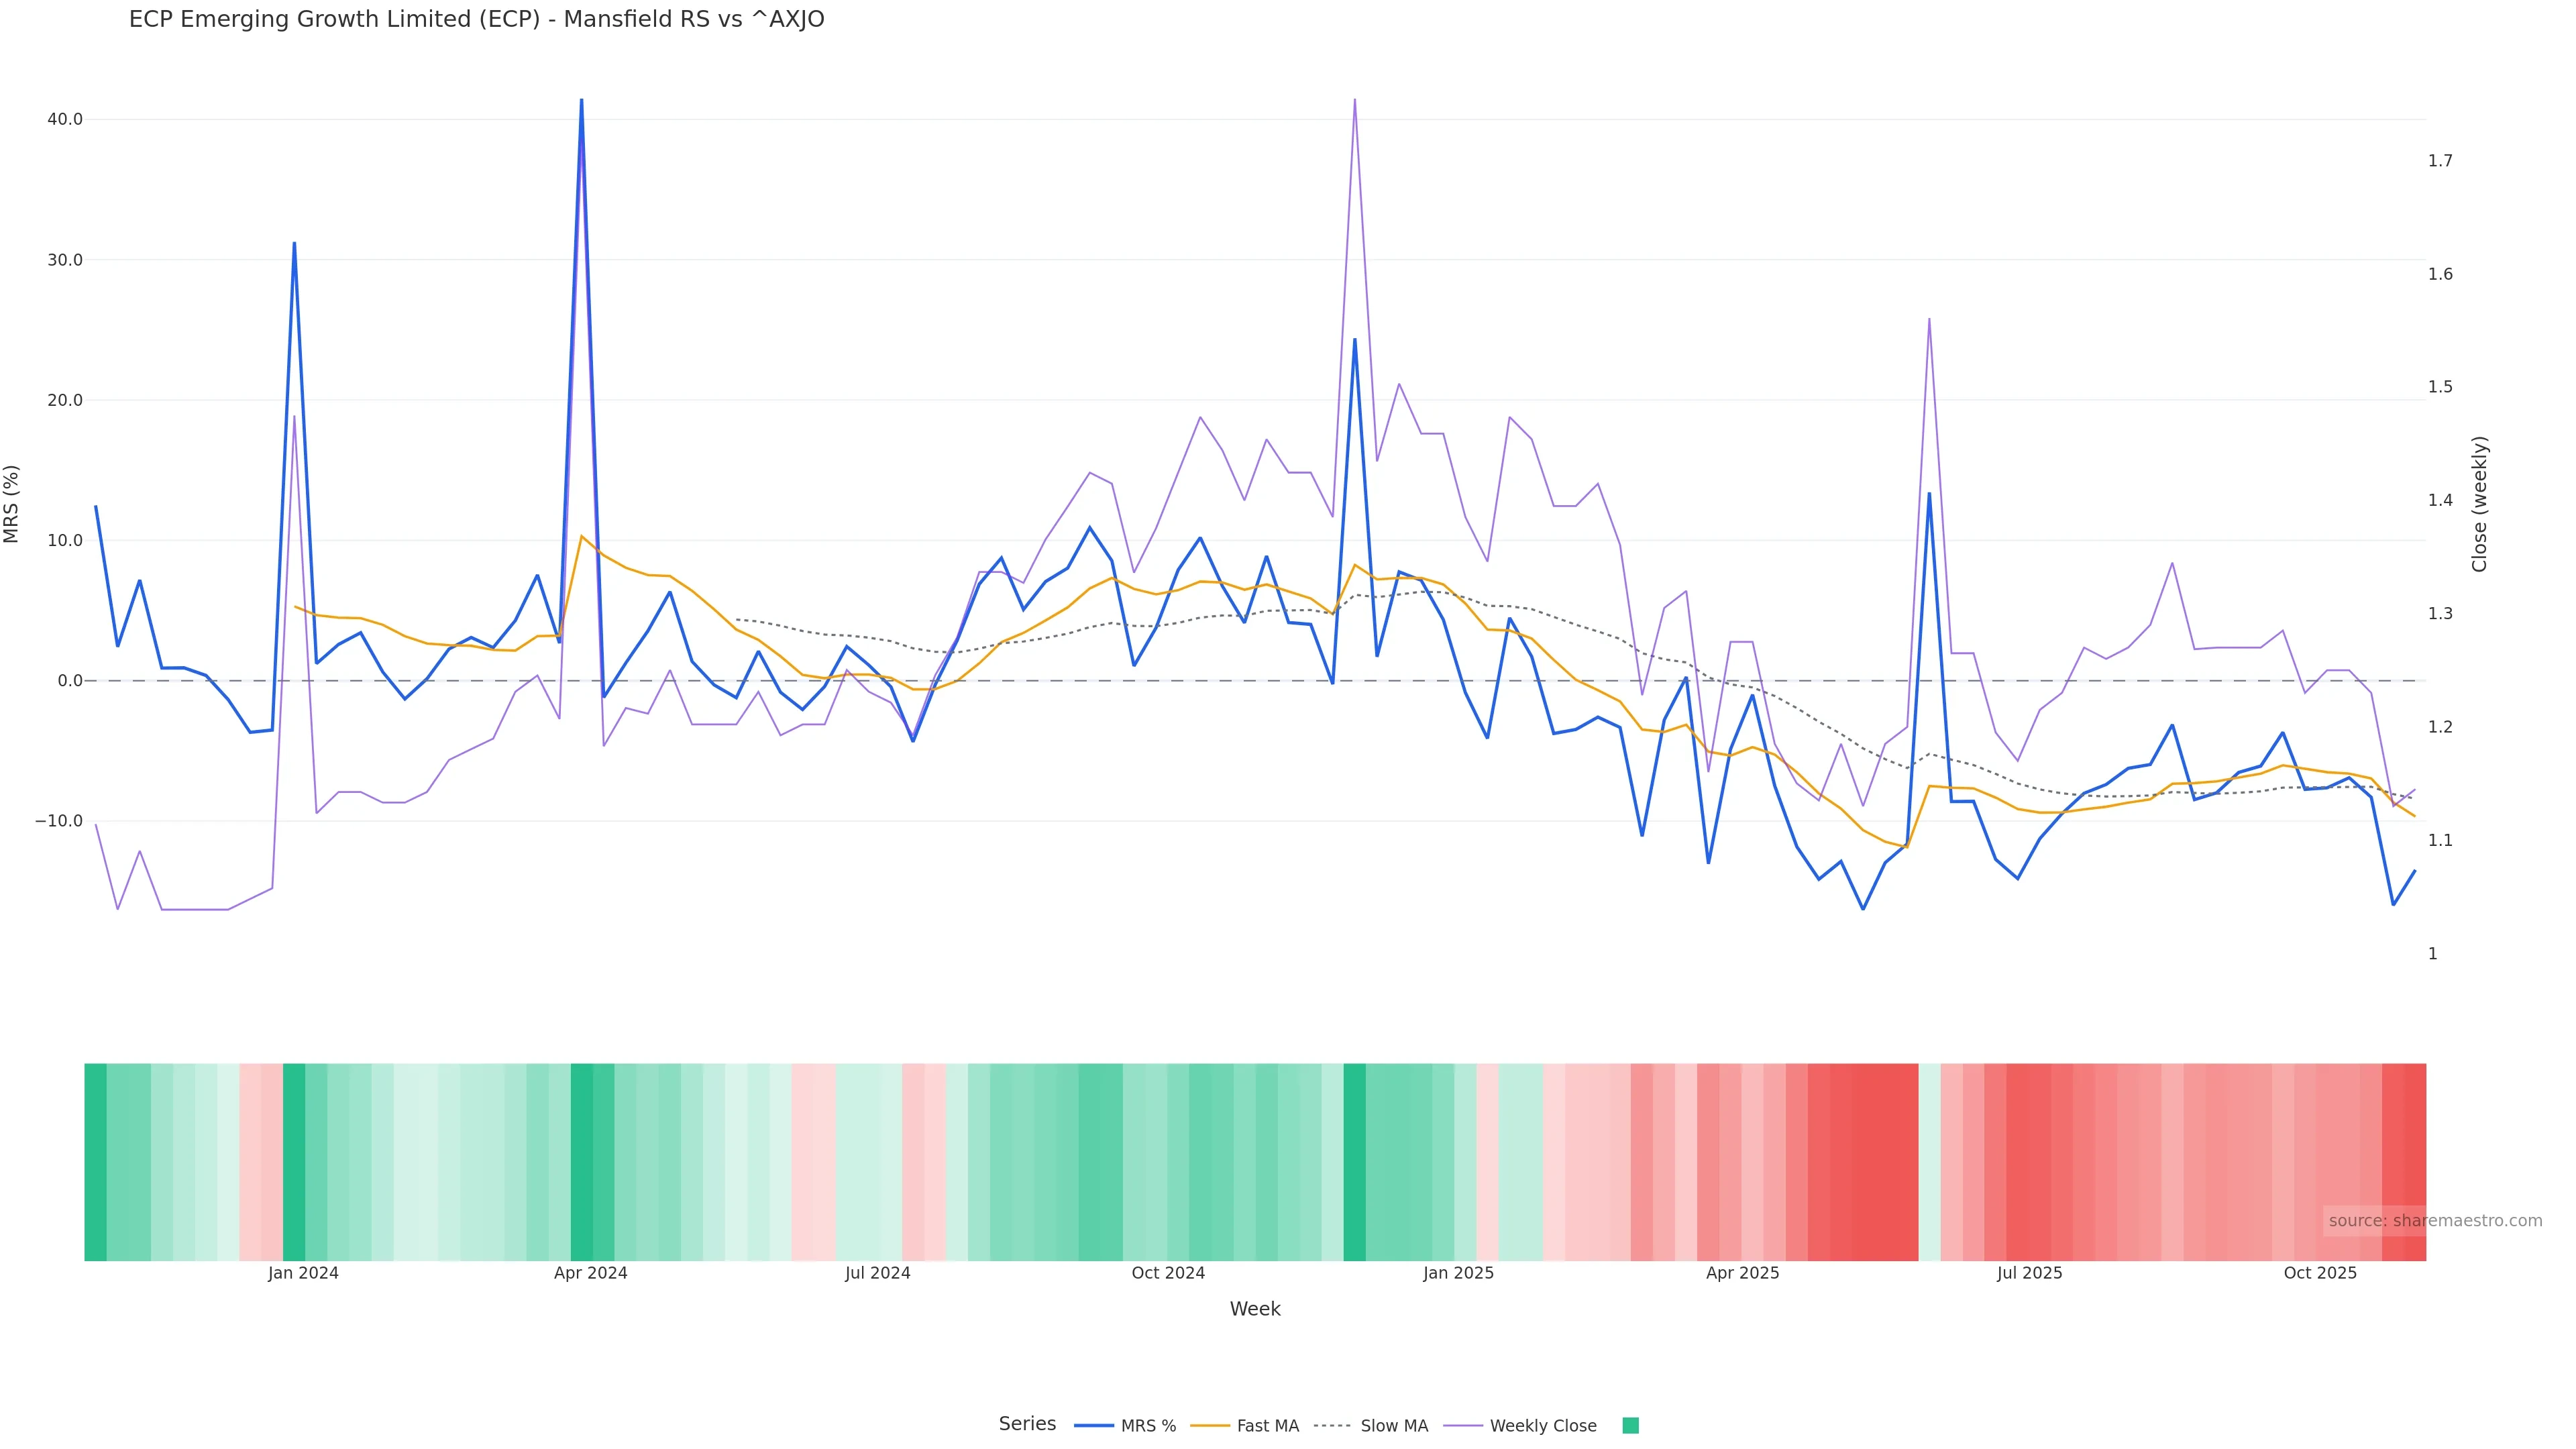Toggle Fast MA legend entry
The width and height of the screenshot is (2576, 1449).
click(1267, 1426)
